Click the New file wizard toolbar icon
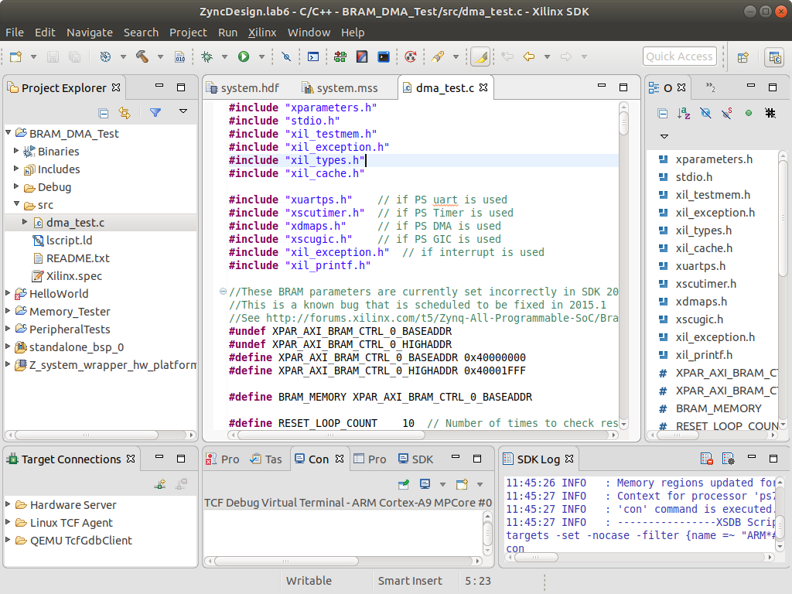Image resolution: width=792 pixels, height=594 pixels. [x=15, y=56]
